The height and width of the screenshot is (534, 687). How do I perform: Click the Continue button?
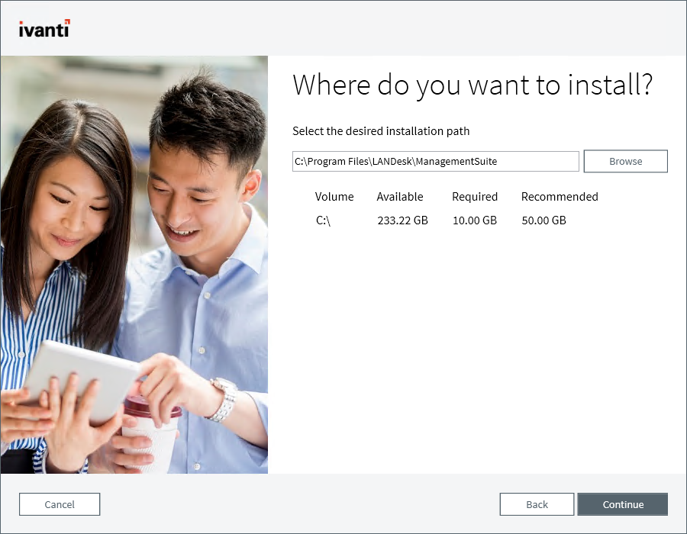pos(623,504)
